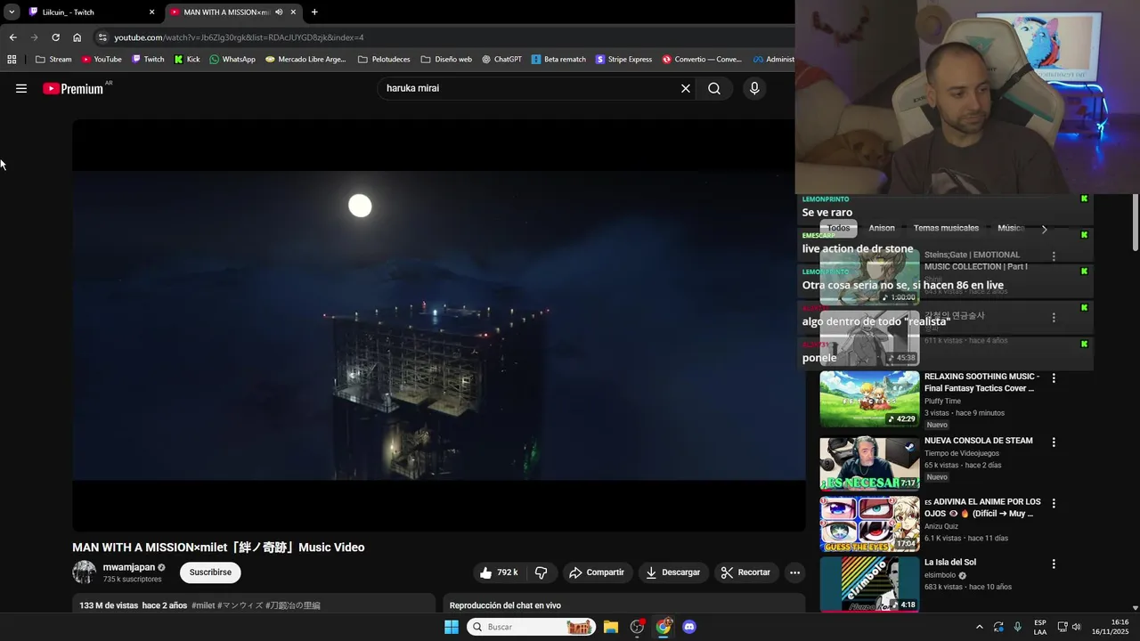The width and height of the screenshot is (1140, 641).
Task: Submit search with the magnifier icon
Action: [714, 88]
